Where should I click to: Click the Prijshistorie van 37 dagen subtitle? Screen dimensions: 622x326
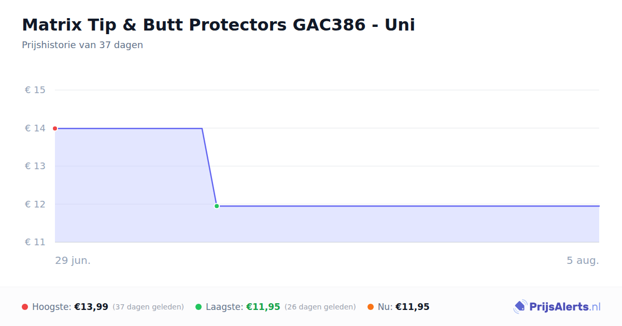coord(82,45)
